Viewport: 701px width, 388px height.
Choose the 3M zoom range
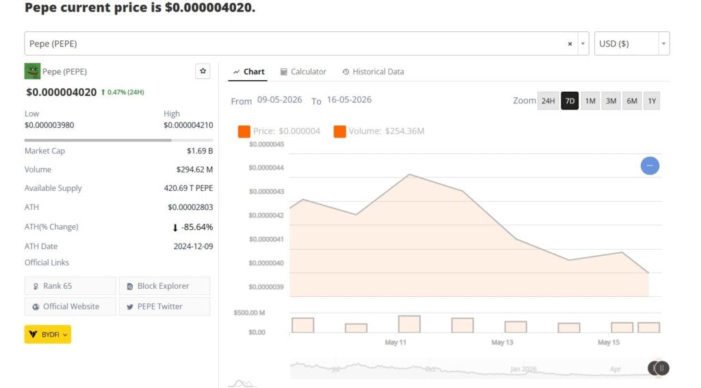[x=611, y=101]
